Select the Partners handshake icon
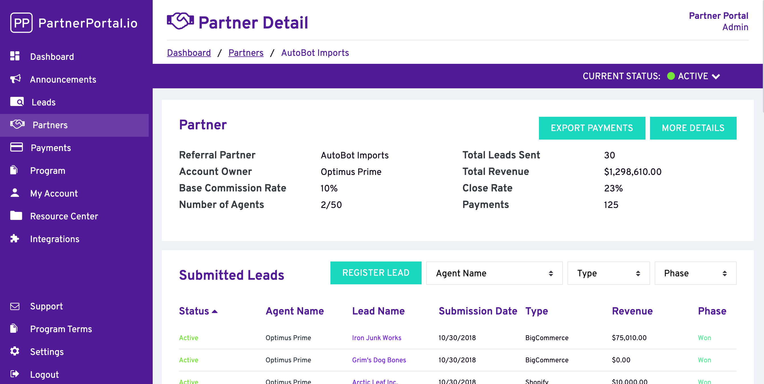Screen dimensions: 764x384 (x=18, y=124)
